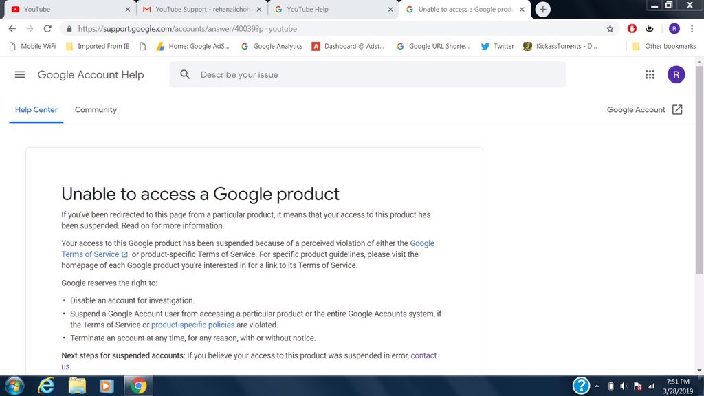Screen dimensions: 704x396
Task: Click the scrollbar down arrow
Action: (x=699, y=371)
